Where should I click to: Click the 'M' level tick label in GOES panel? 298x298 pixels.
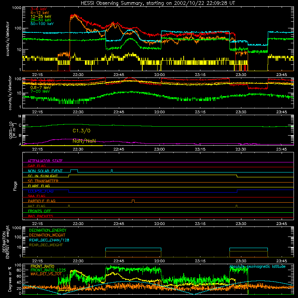[20, 116]
